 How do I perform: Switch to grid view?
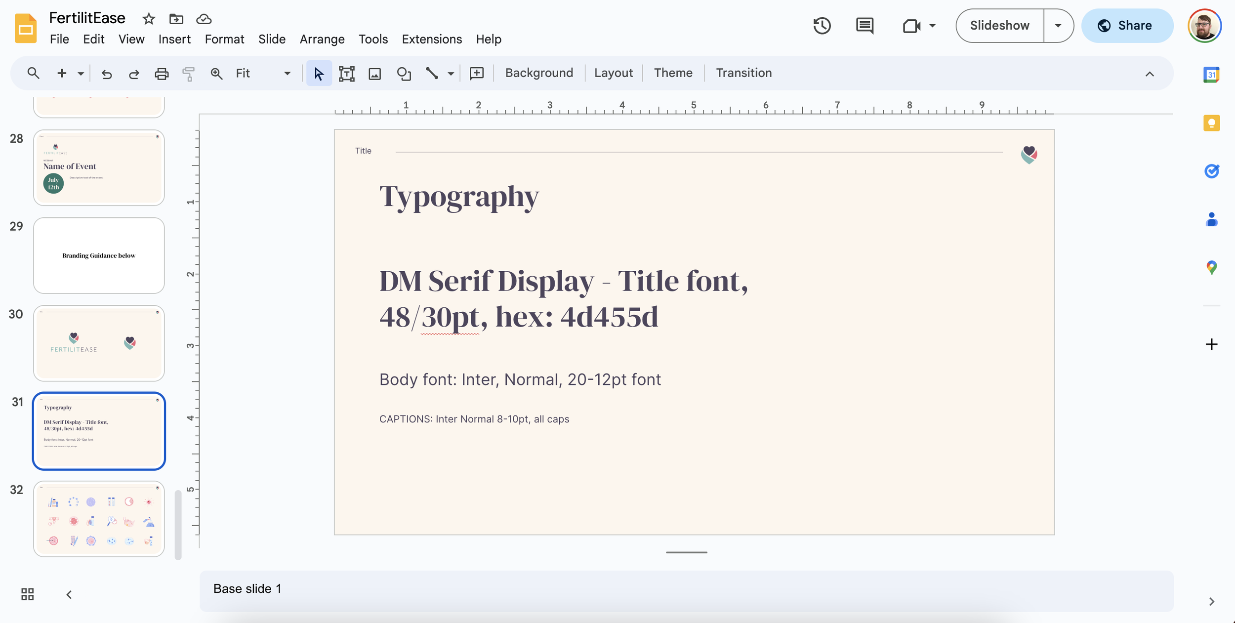(28, 594)
